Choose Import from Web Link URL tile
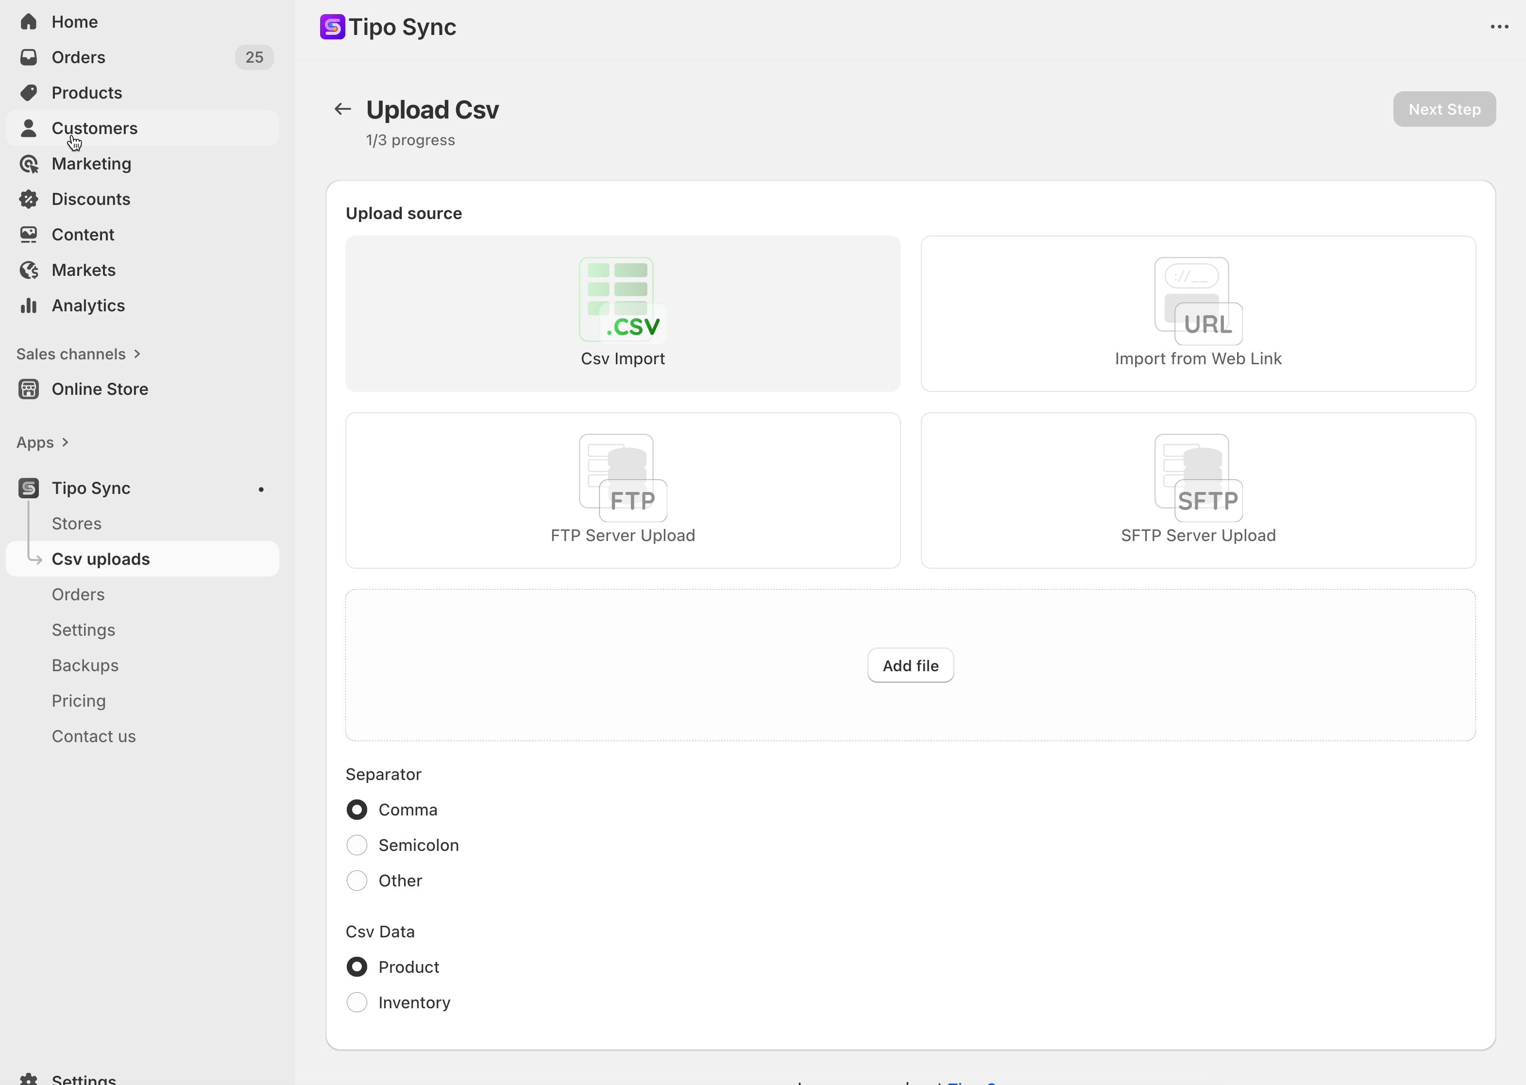This screenshot has width=1526, height=1085. (x=1197, y=313)
